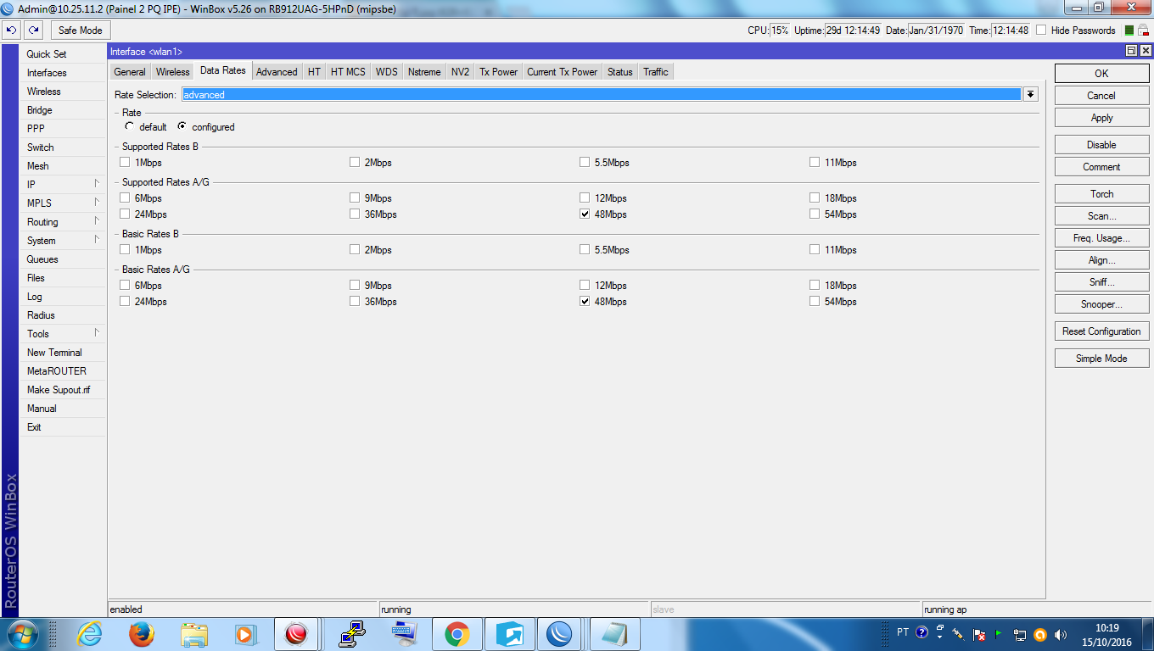Viewport: 1154px width, 651px height.
Task: Check 24Mbps under Basic Rates A/G
Action: tap(125, 301)
